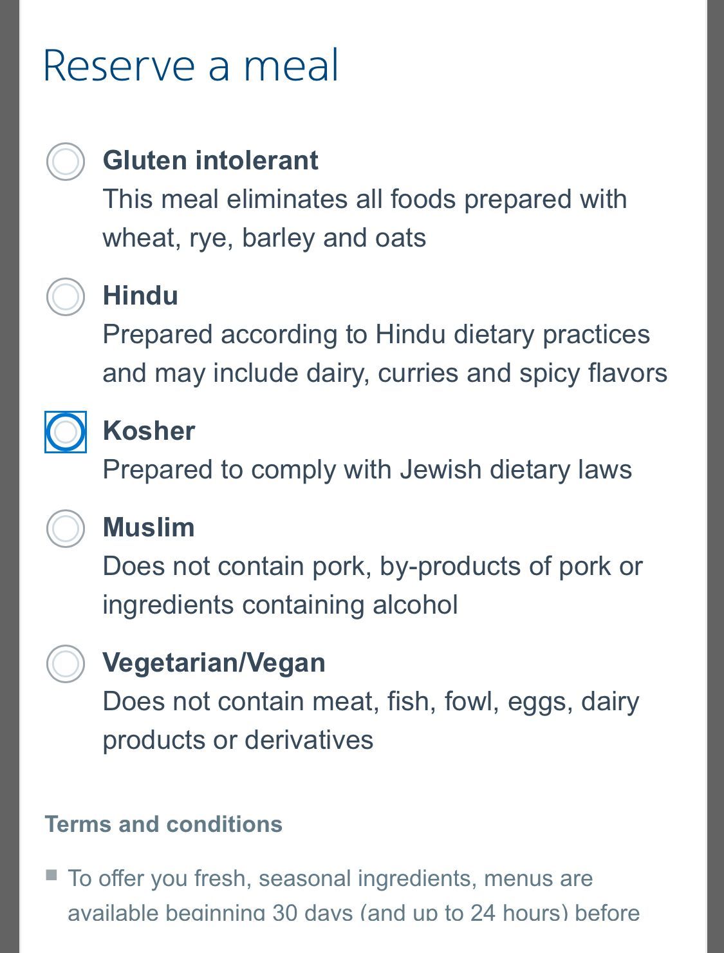
Task: Click the Jewish dietary laws description
Action: [x=367, y=469]
